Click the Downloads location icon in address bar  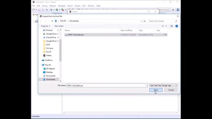point(56,21)
